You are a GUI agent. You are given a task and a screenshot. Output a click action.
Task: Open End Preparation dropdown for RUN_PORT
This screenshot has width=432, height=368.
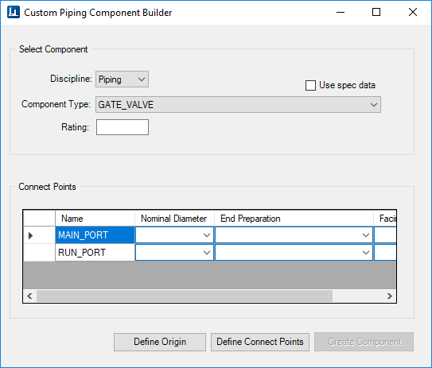coord(294,253)
